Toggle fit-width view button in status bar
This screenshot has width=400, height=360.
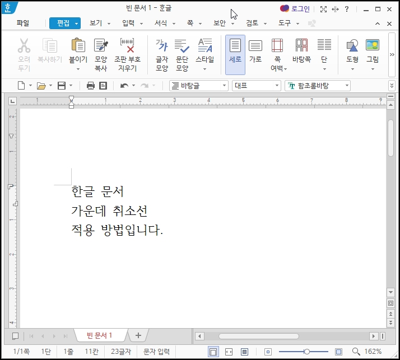click(x=229, y=352)
